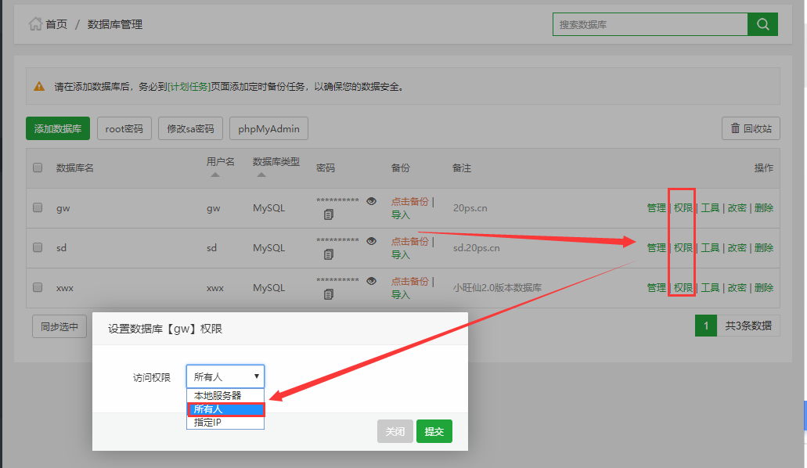
Task: Open 计划任务 link in warning notice
Action: [189, 87]
